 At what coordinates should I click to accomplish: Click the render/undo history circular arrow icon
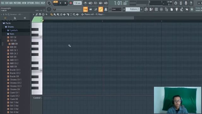click(176, 3)
